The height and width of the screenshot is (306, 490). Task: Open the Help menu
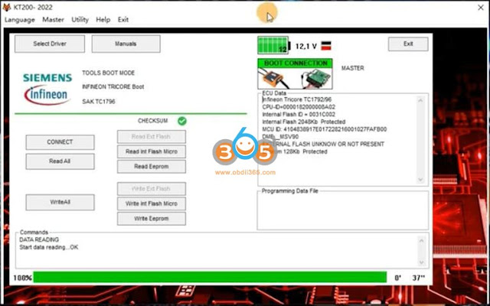103,20
